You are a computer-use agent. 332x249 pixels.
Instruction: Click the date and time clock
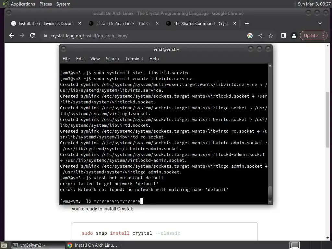point(314,4)
